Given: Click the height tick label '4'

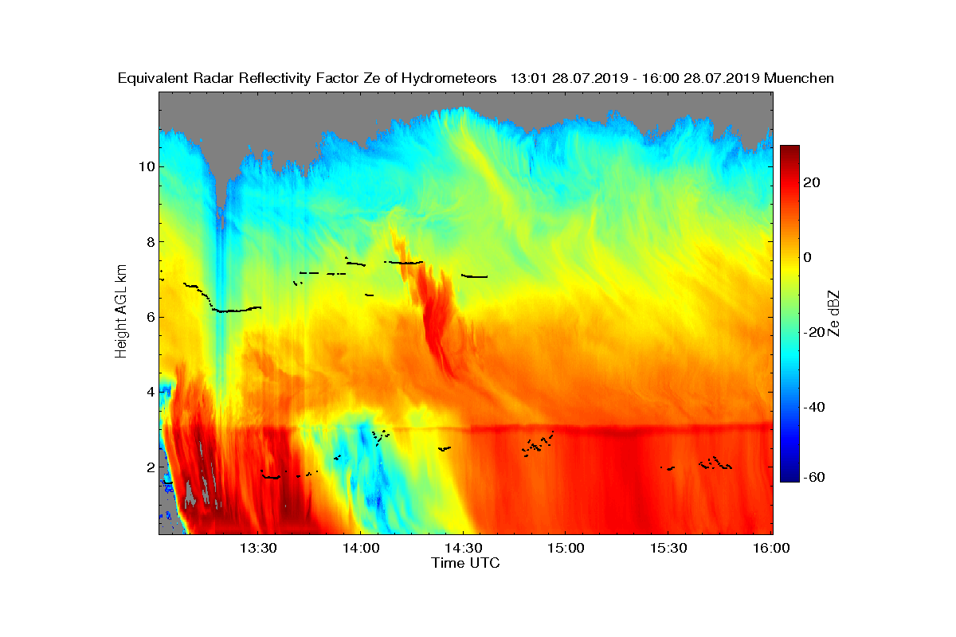Looking at the screenshot, I should 150,392.
